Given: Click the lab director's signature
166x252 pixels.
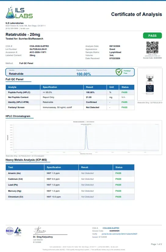Looking at the screenshot, I should pos(40,230).
